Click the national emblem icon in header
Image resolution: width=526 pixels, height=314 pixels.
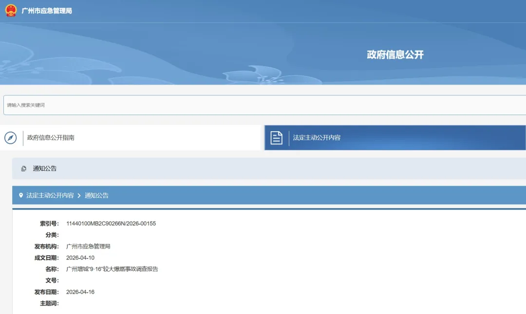click(11, 11)
